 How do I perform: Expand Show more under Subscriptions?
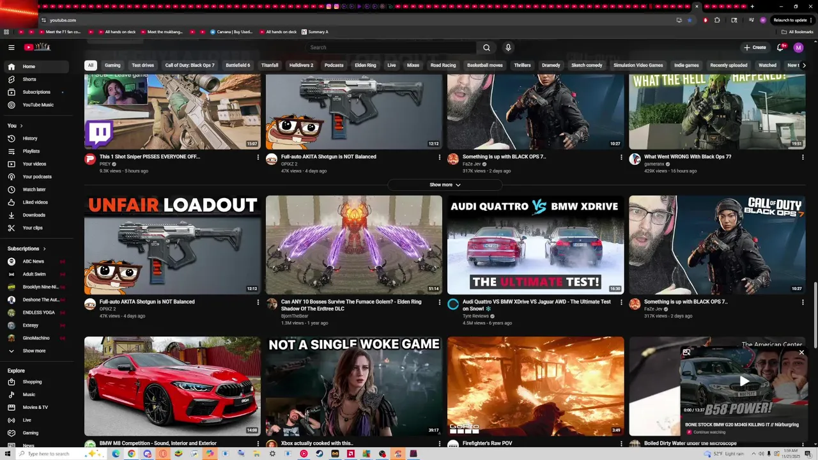tap(35, 351)
